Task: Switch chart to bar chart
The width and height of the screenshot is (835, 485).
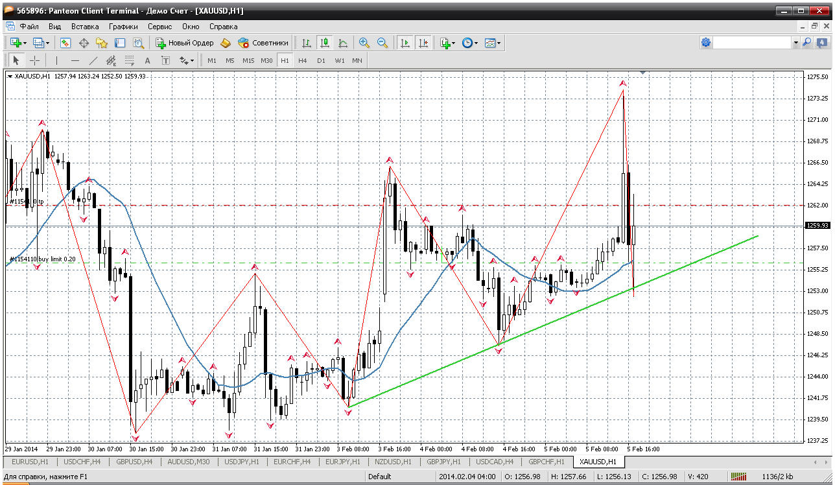Action: coord(307,43)
